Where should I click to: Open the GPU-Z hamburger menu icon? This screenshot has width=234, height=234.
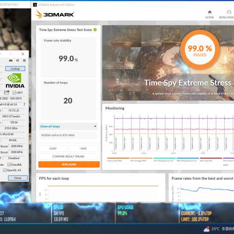[x=24, y=60]
